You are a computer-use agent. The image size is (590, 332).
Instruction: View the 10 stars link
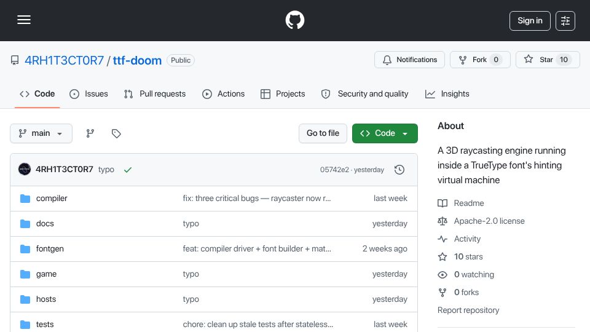coord(460,257)
